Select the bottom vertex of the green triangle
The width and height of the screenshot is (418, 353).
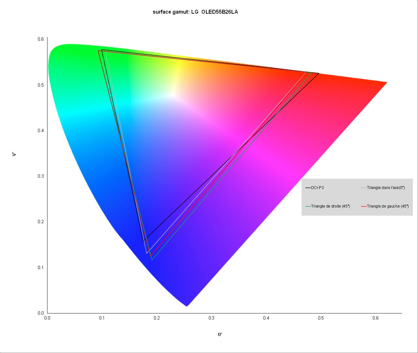tap(152, 260)
